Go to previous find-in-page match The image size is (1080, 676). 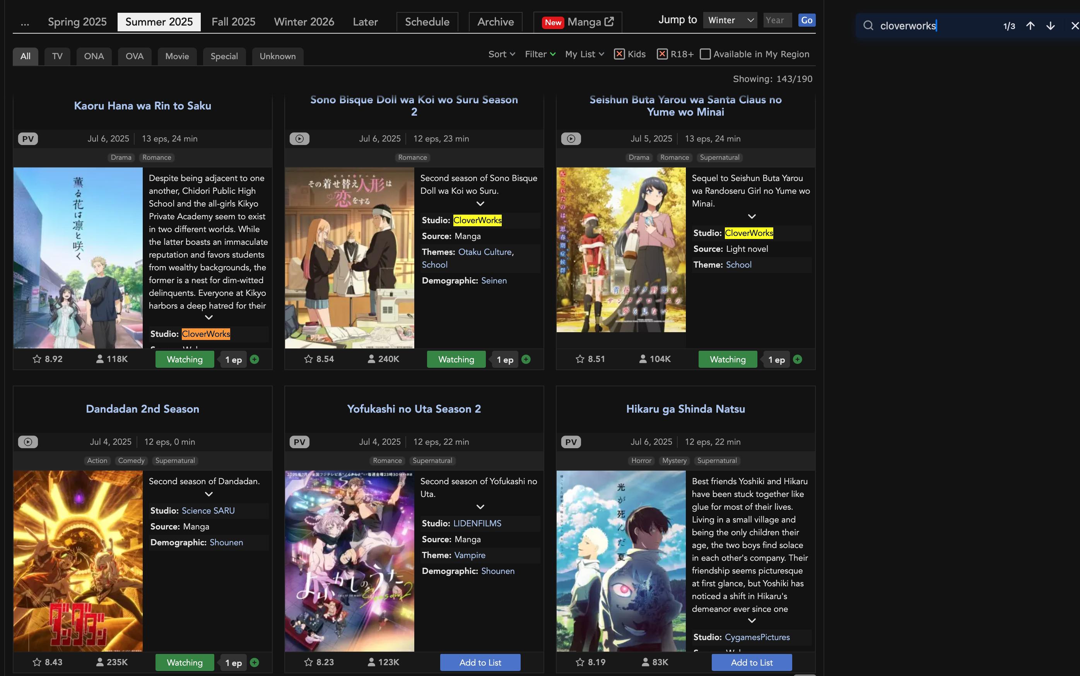click(1030, 26)
